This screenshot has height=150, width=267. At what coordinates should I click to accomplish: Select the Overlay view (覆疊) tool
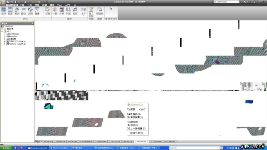point(37,11)
